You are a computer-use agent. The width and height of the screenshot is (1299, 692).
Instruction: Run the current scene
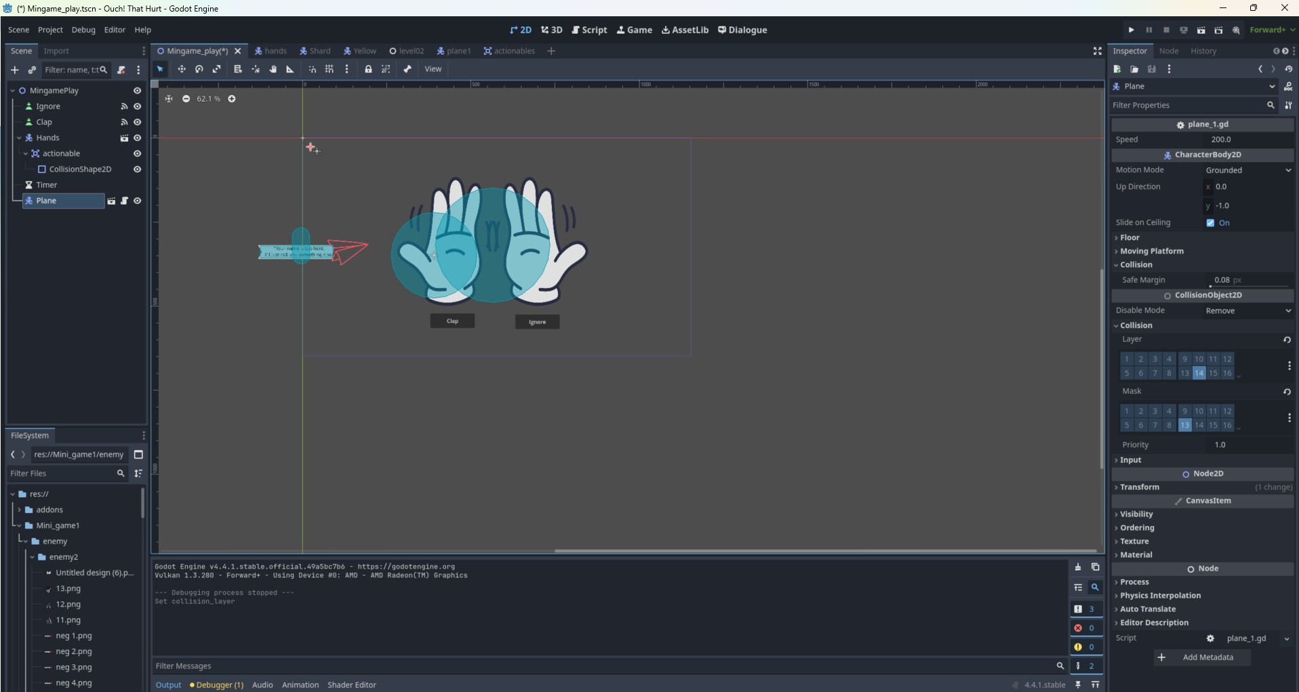(1201, 30)
